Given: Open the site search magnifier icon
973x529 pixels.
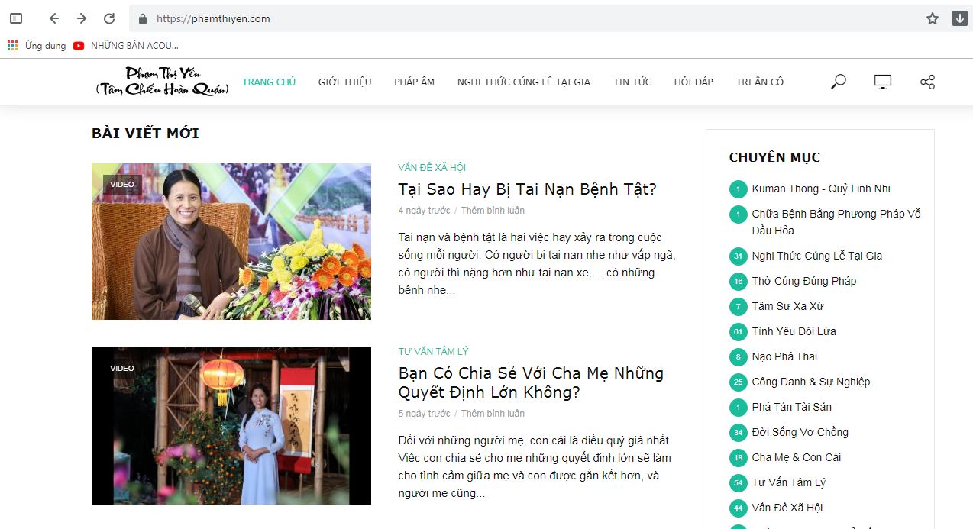Looking at the screenshot, I should pos(839,82).
